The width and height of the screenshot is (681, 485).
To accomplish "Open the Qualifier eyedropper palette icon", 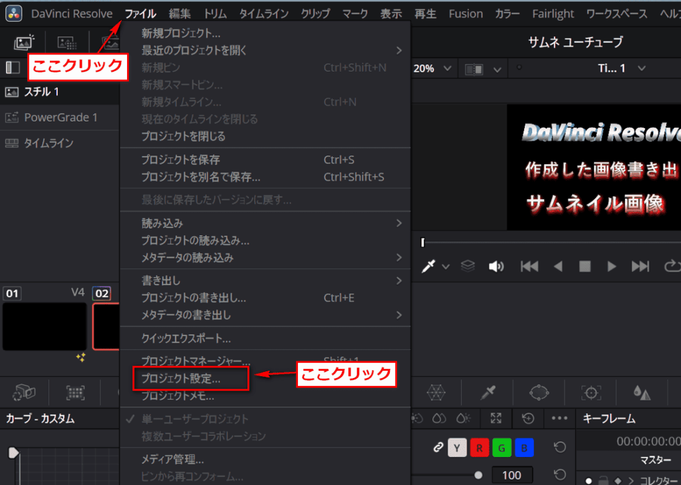I will [x=487, y=393].
